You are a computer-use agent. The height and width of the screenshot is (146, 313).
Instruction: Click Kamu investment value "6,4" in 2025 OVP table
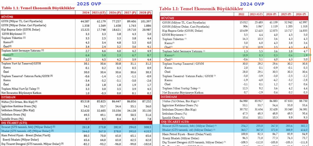point(88,55)
